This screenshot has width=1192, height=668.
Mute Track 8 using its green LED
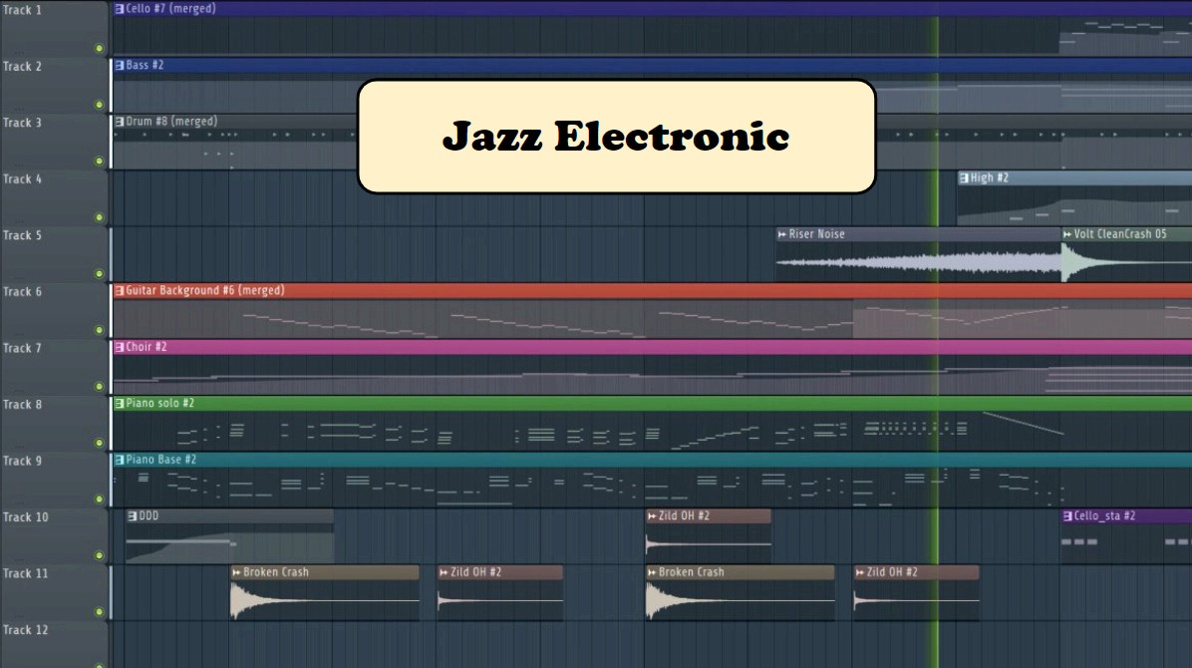coord(99,442)
